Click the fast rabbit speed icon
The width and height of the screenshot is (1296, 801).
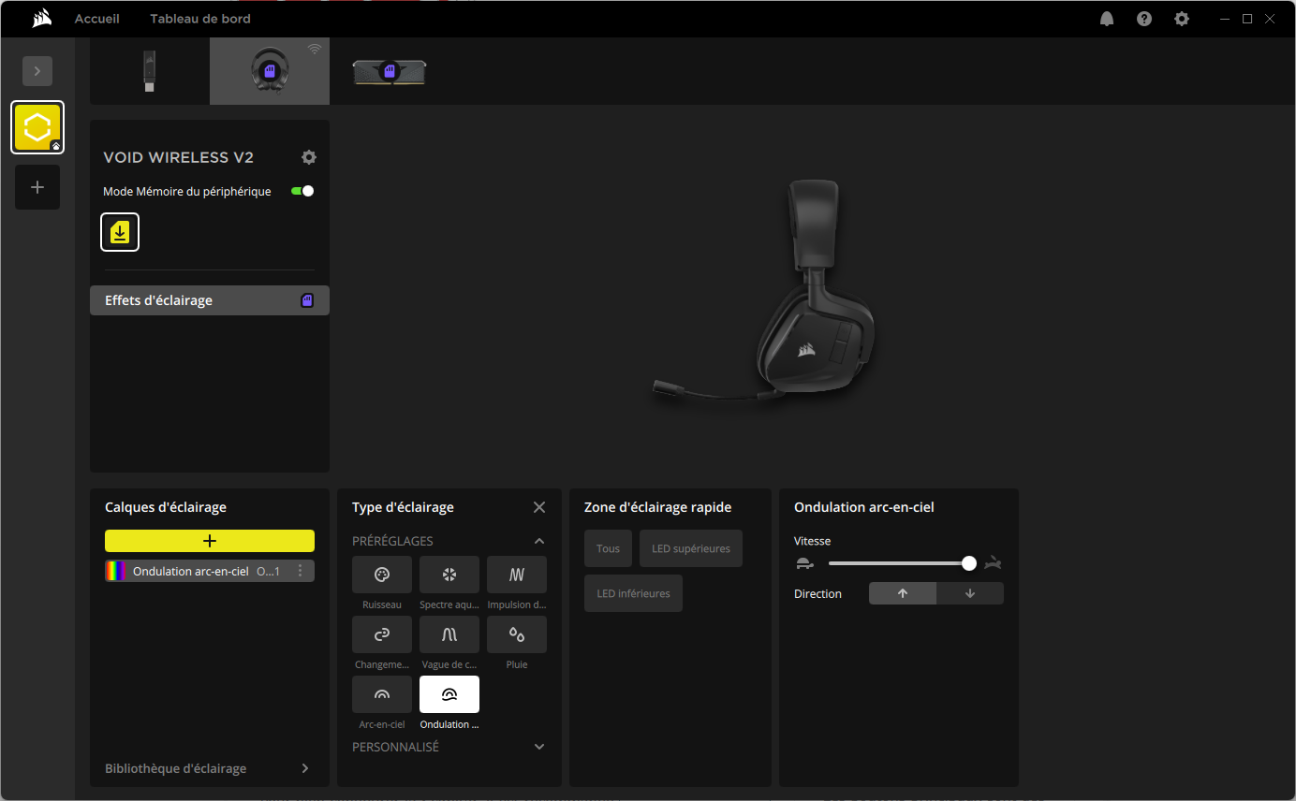[994, 563]
